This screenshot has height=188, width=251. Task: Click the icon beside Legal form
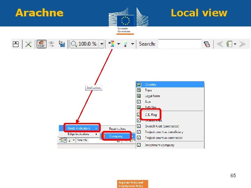click(x=139, y=96)
